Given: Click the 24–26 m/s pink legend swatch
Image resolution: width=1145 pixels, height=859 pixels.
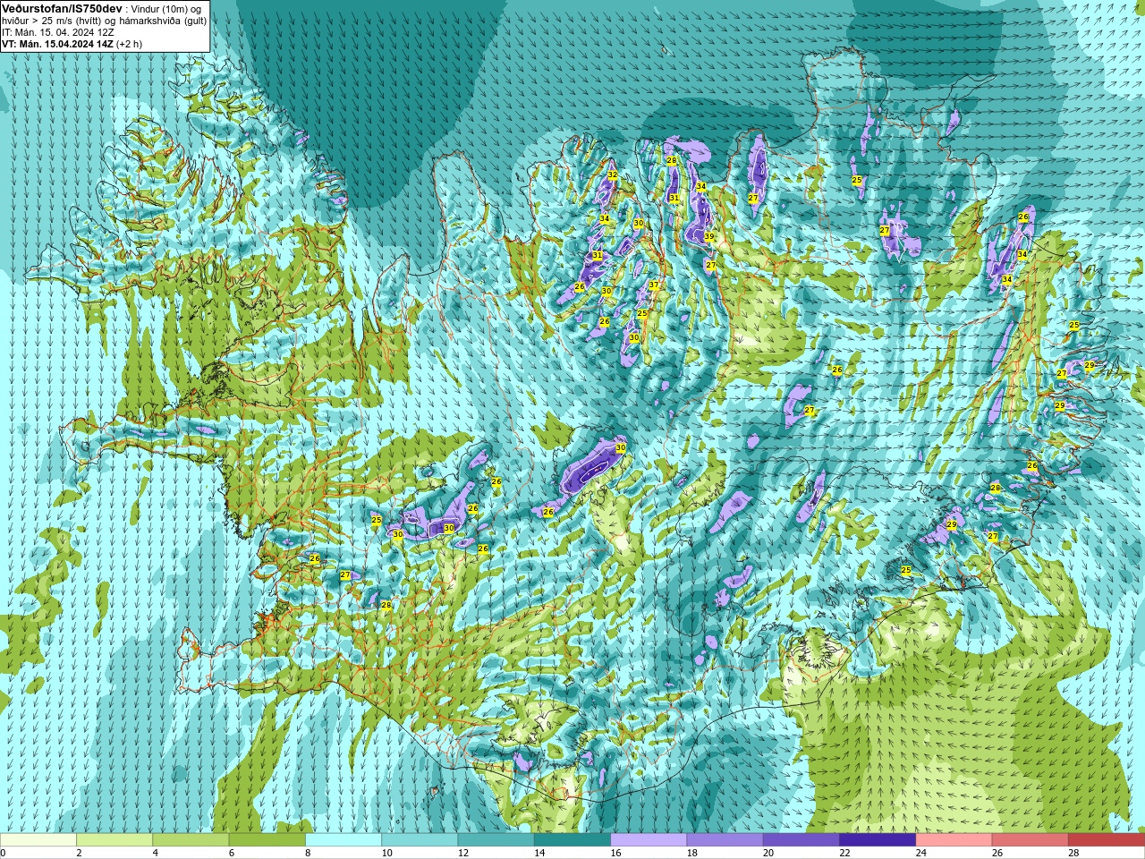Looking at the screenshot, I should click(x=954, y=840).
